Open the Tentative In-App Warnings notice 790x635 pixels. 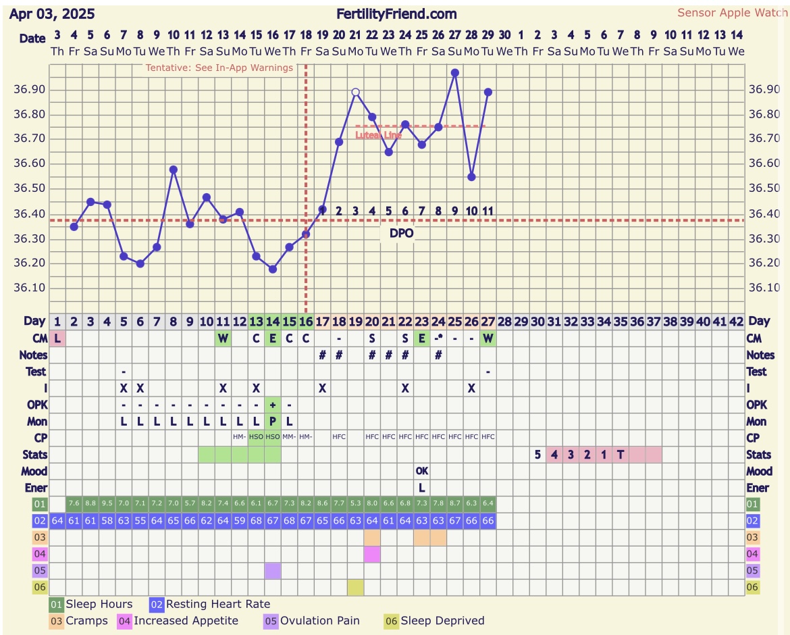tap(219, 68)
